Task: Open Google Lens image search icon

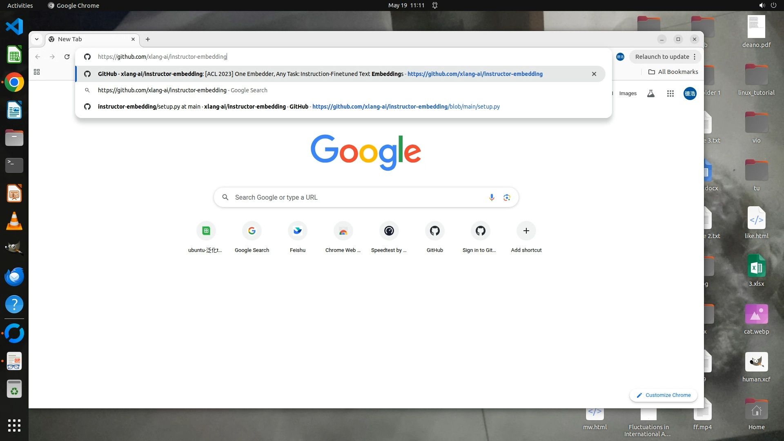Action: click(507, 198)
